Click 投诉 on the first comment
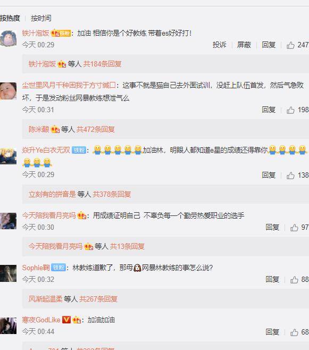The height and width of the screenshot is (350, 309). (220, 45)
